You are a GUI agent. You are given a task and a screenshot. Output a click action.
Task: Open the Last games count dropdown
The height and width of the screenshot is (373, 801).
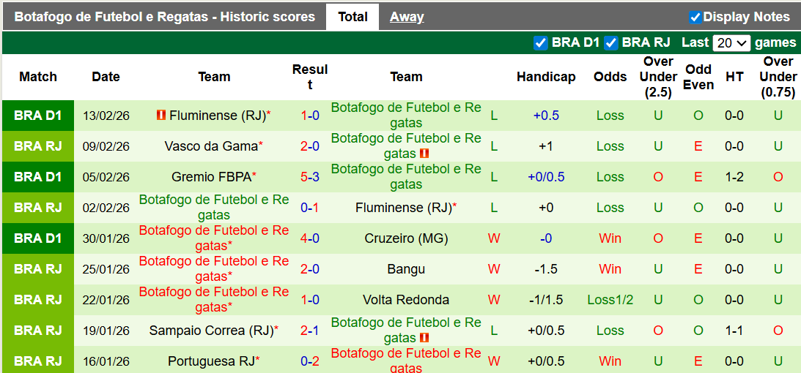731,43
